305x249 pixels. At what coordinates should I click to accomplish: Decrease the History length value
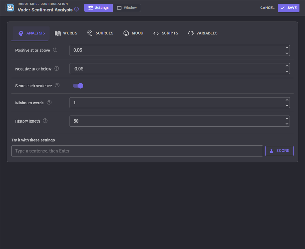287,124
